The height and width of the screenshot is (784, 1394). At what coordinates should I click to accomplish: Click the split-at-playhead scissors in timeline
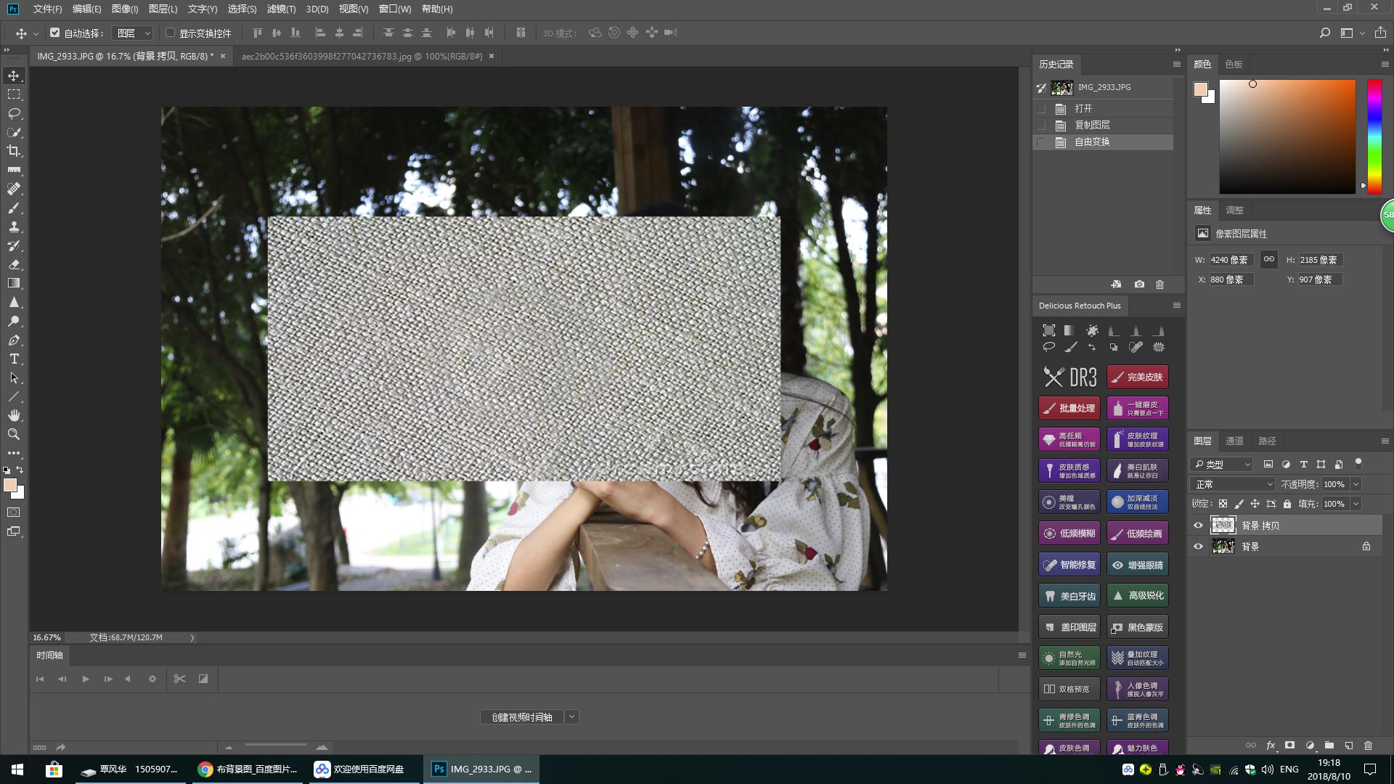(179, 679)
